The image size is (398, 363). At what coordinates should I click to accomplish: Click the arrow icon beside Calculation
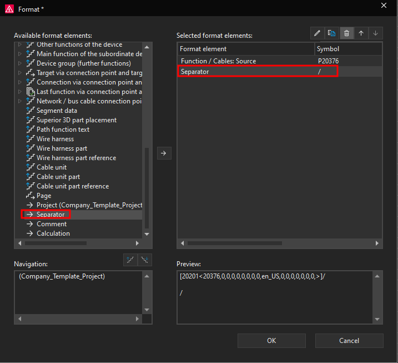click(x=30, y=233)
